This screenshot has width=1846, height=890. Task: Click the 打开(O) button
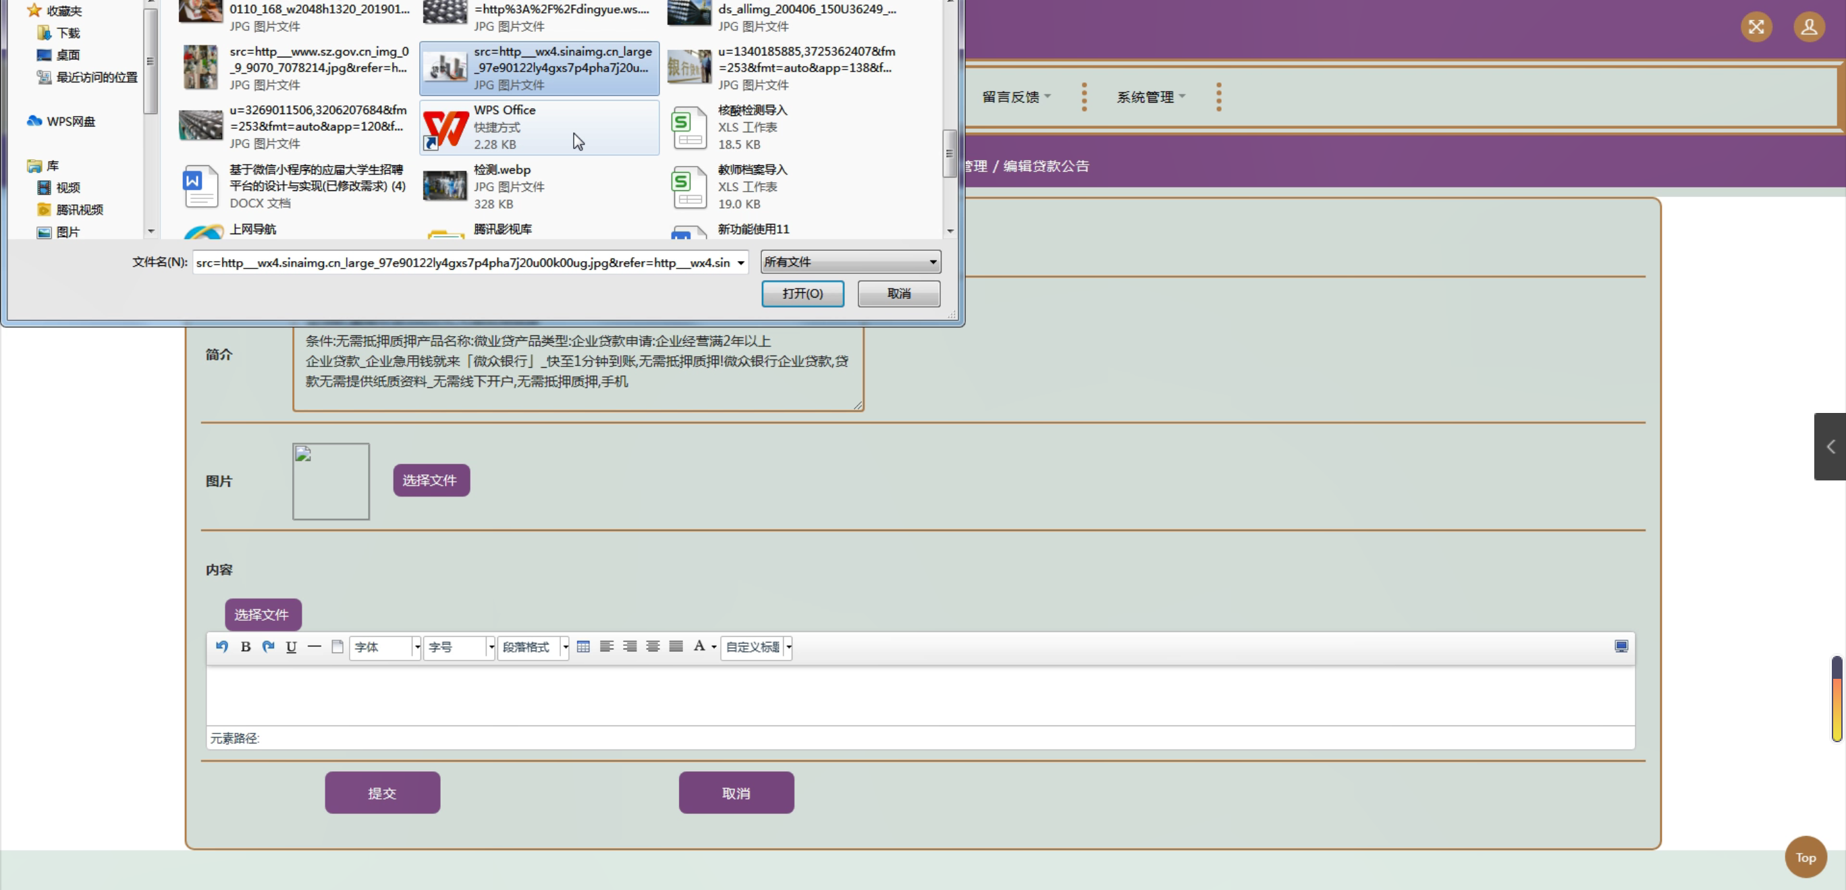[x=802, y=294]
